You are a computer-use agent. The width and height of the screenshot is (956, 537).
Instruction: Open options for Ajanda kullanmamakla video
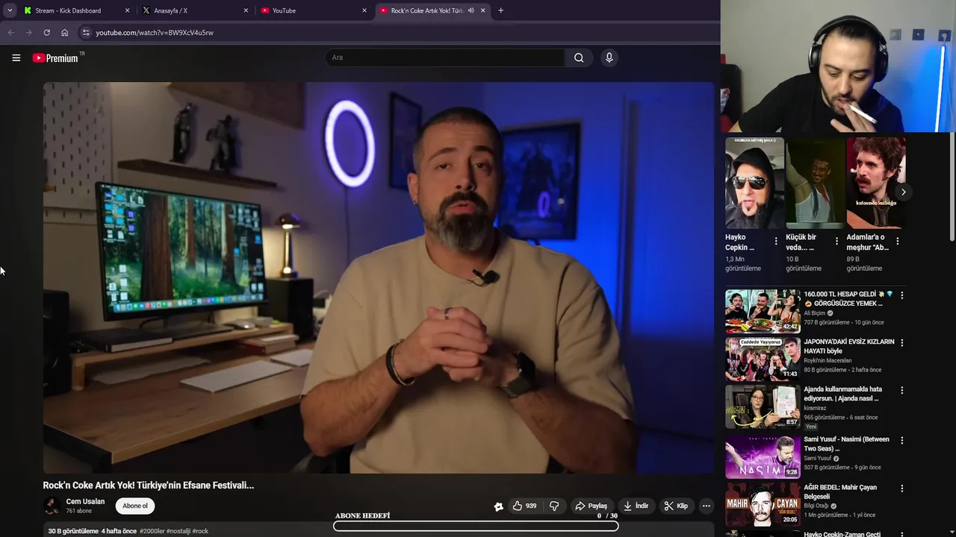(x=901, y=390)
